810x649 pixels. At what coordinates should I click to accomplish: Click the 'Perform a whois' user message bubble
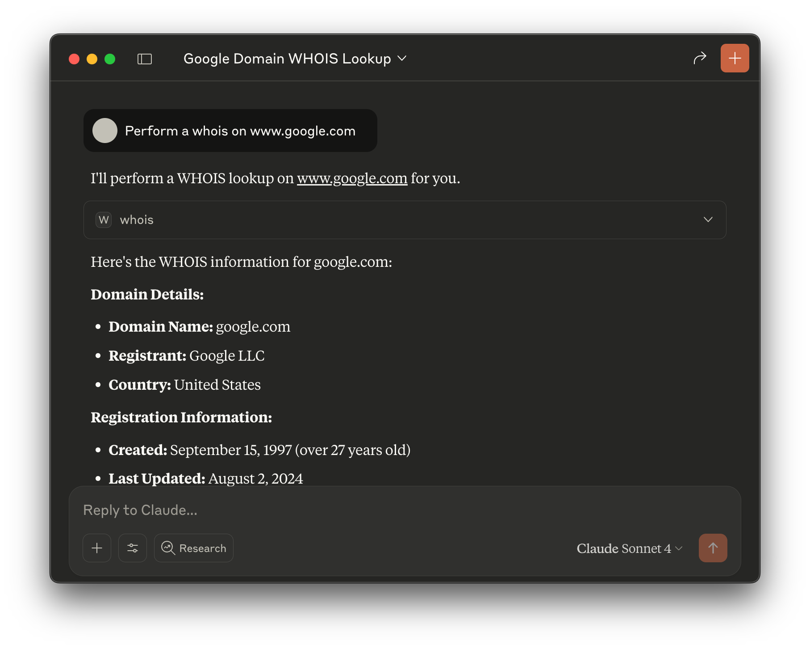pos(240,131)
